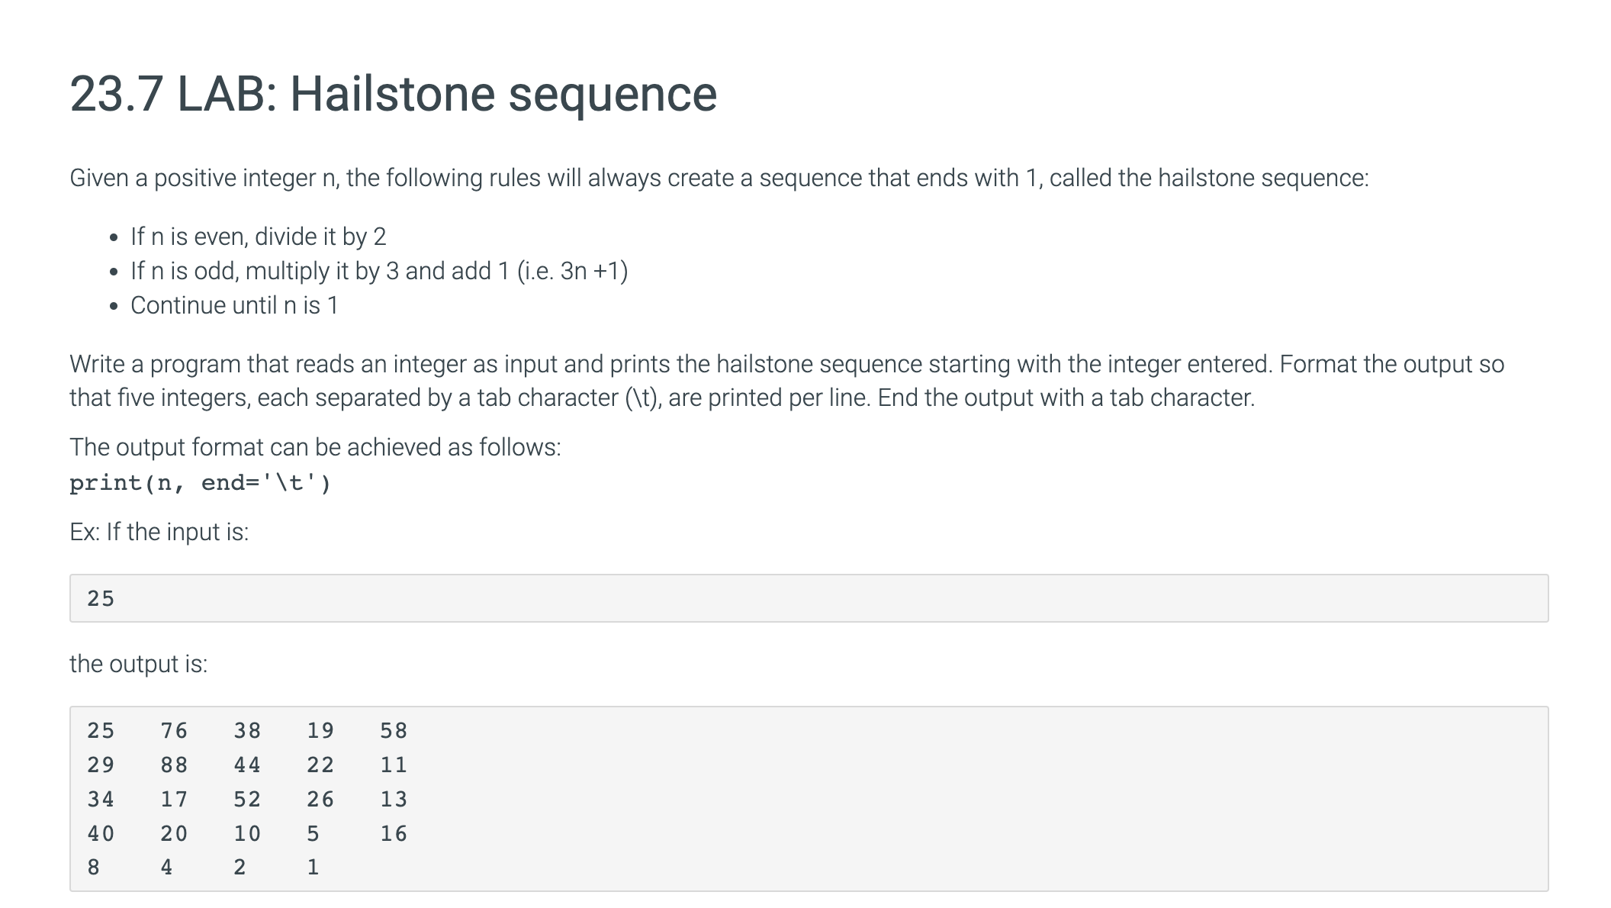
Task: Click number 11 in the output's second row
Action: point(394,765)
